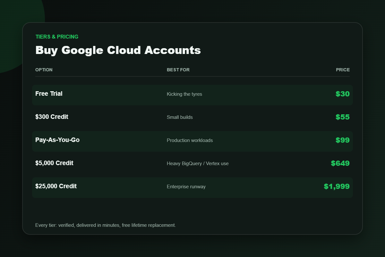Click the $30 price
Image resolution: width=385 pixels, height=257 pixels.
343,94
